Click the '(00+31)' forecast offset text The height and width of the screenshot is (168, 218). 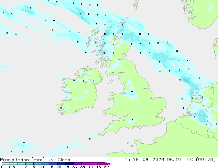click(x=206, y=160)
